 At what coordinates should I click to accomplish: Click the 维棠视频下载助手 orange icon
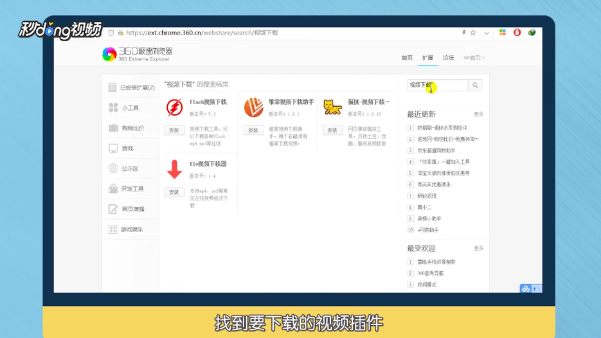coord(254,107)
